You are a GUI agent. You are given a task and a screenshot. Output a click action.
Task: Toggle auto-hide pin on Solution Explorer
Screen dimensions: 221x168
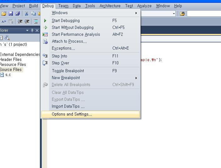click(x=32, y=30)
